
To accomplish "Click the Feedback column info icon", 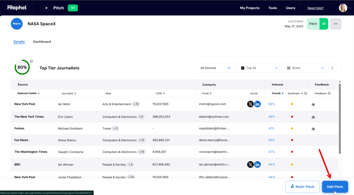I will pos(329,93).
